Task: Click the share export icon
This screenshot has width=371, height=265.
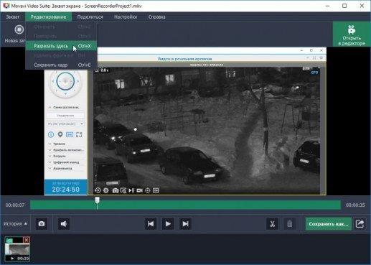Action: [360, 224]
